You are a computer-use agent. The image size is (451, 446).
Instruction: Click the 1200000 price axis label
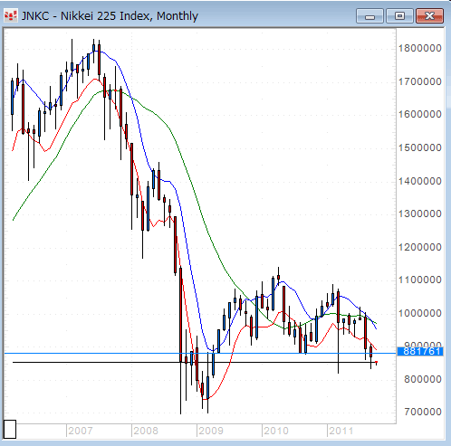[420, 247]
